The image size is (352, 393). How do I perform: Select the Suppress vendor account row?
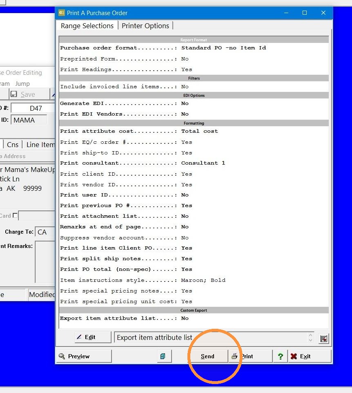click(194, 238)
